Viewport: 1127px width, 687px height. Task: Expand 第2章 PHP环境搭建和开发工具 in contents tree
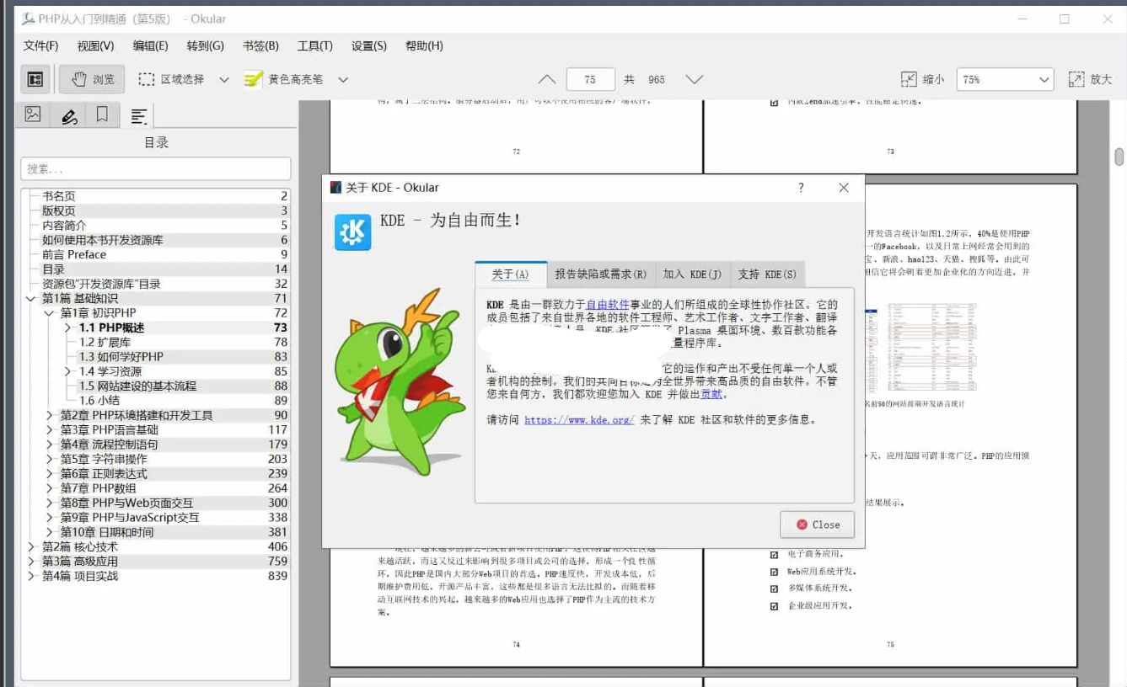point(49,414)
